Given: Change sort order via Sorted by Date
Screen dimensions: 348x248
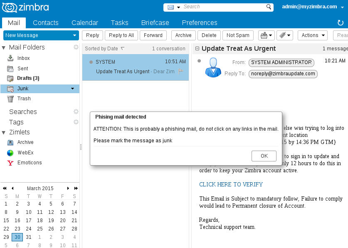Looking at the screenshot, I should tap(104, 49).
